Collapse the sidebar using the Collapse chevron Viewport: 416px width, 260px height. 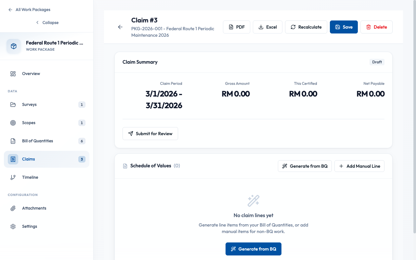click(38, 22)
